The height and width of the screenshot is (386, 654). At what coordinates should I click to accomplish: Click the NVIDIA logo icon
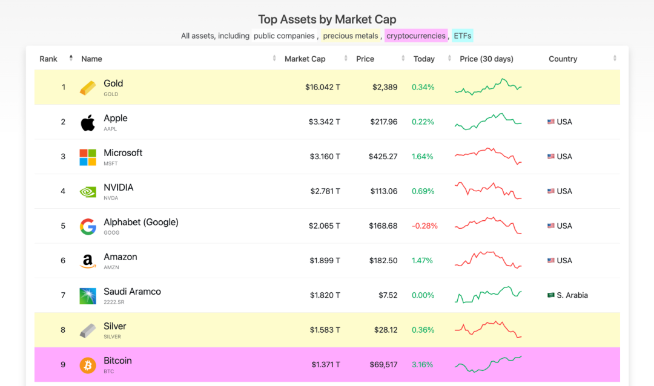(88, 192)
